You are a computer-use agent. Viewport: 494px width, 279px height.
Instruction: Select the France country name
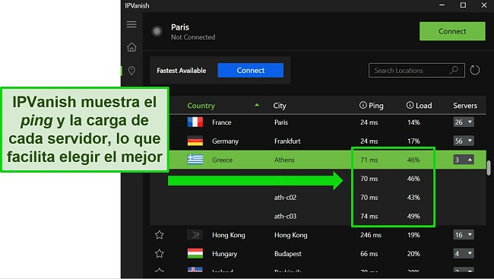point(221,122)
